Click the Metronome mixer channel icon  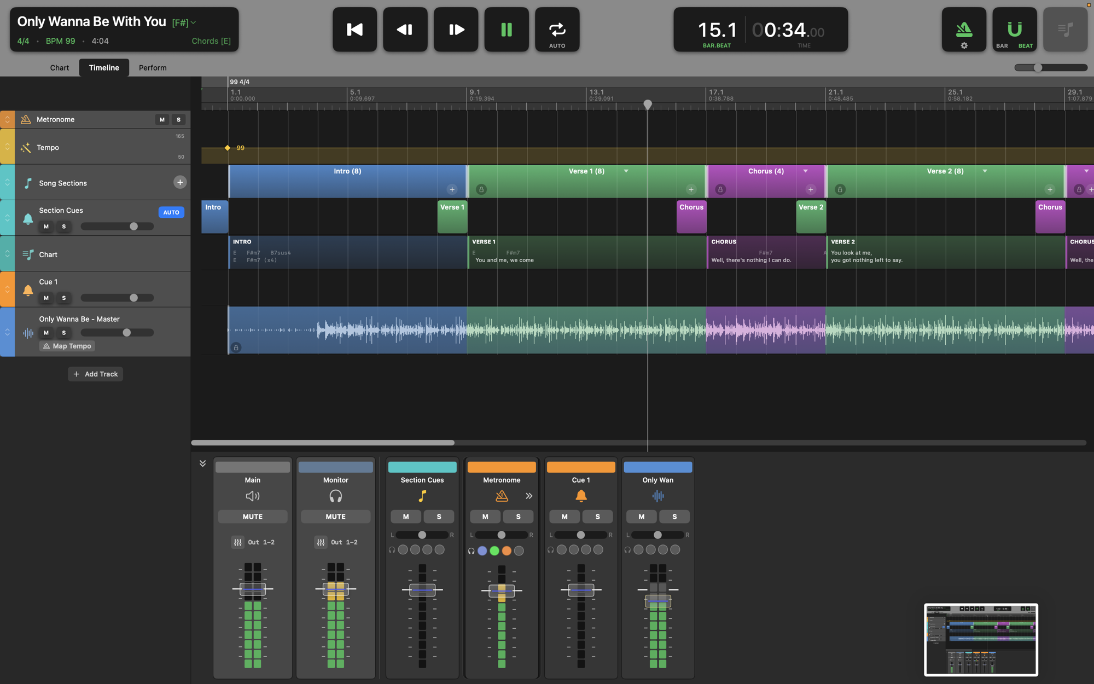[x=502, y=496]
